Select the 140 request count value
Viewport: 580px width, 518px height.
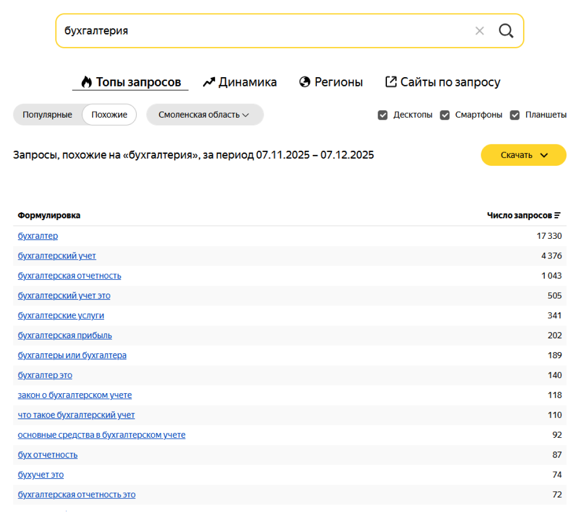pyautogui.click(x=555, y=376)
